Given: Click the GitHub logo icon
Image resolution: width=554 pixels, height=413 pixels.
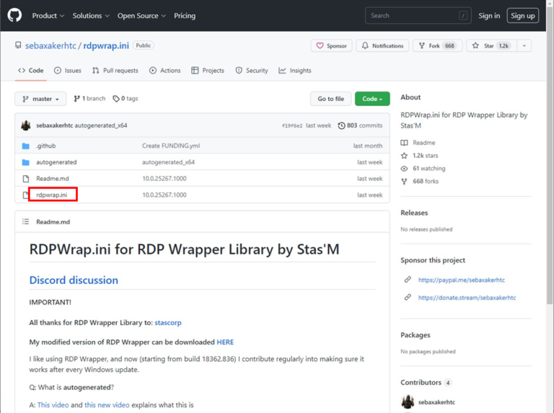Looking at the screenshot, I should pos(14,15).
